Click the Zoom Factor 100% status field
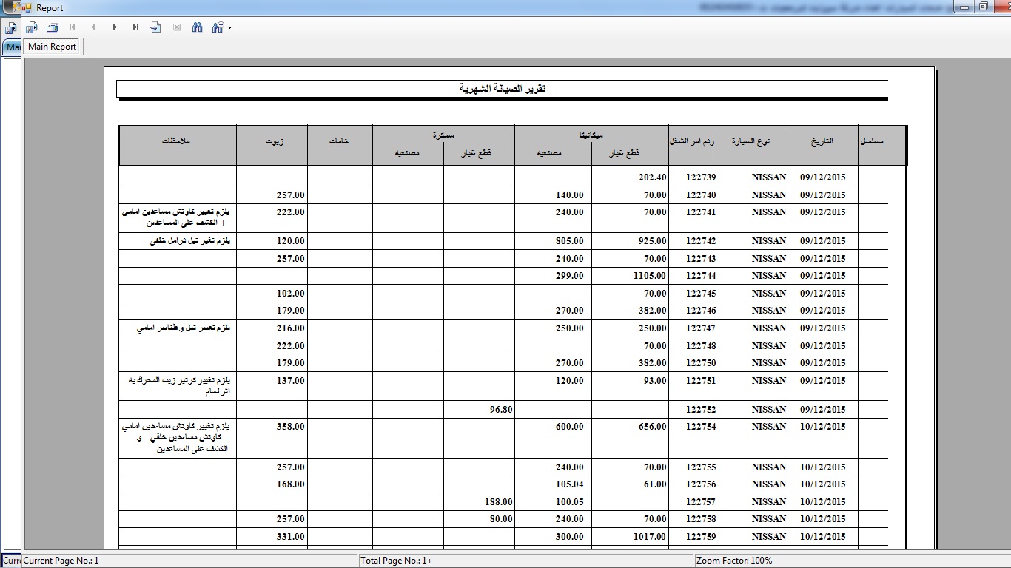This screenshot has width=1011, height=568. (x=734, y=561)
